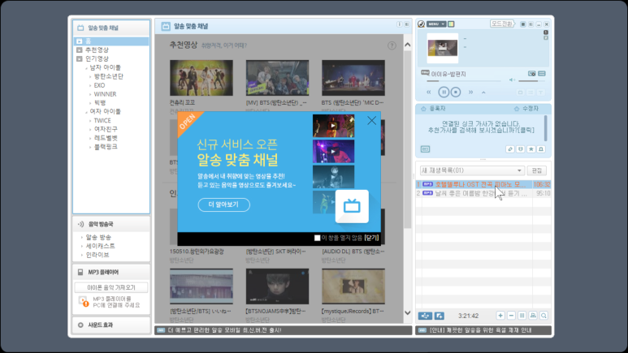The width and height of the screenshot is (628, 353).
Task: Pause playback with the pause button
Action: 444,92
